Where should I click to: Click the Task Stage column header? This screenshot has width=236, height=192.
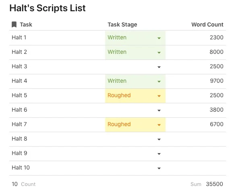pyautogui.click(x=122, y=25)
